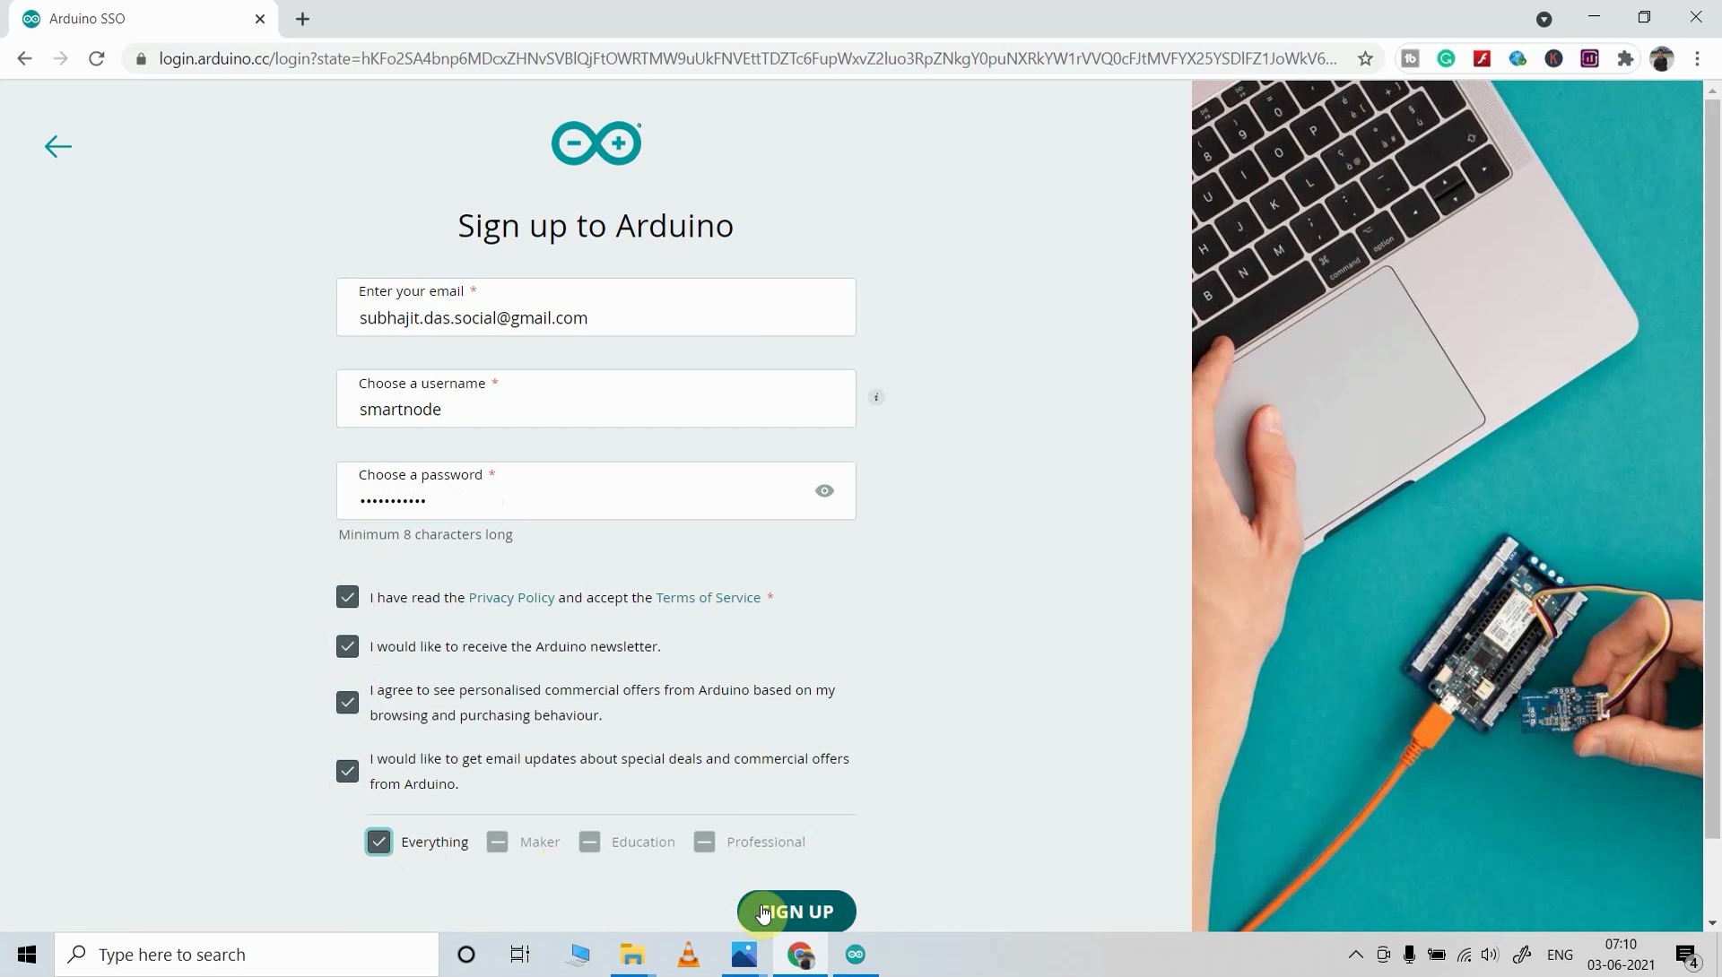This screenshot has height=977, width=1722.
Task: Expand the Professional category checkbox option
Action: click(x=704, y=841)
